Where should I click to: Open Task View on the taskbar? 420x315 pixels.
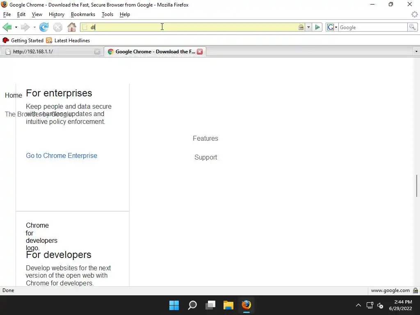click(x=210, y=305)
